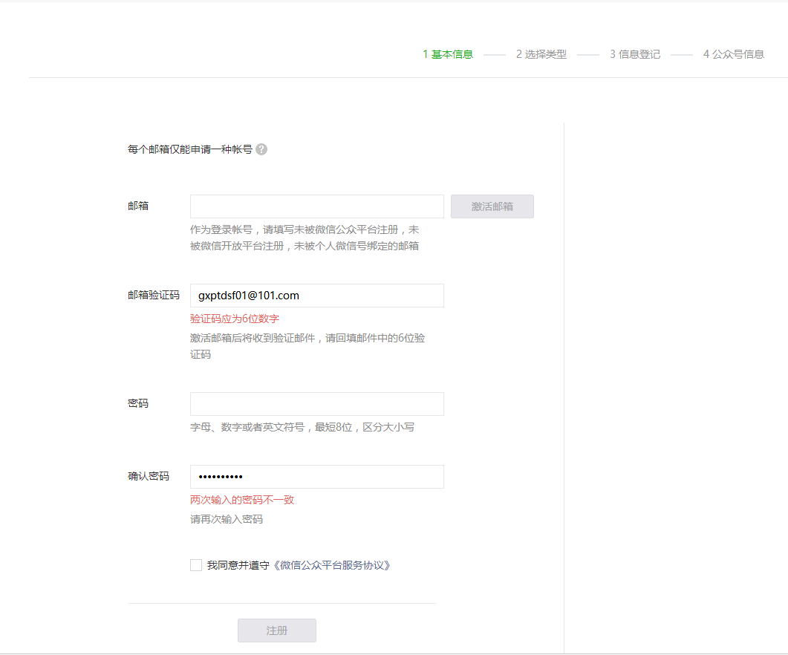
Task: Click the 邮箱验证码 input field
Action: pos(316,296)
